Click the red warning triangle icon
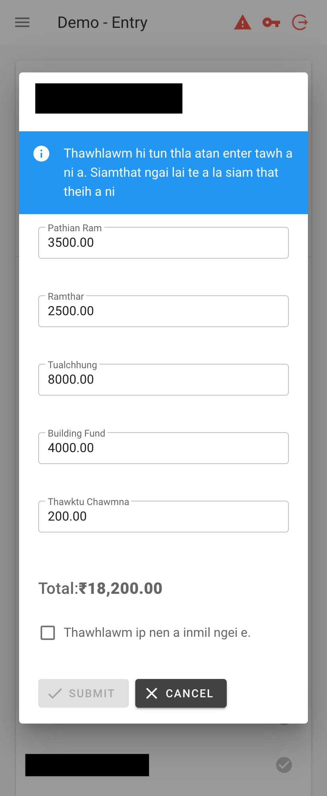 tap(243, 23)
